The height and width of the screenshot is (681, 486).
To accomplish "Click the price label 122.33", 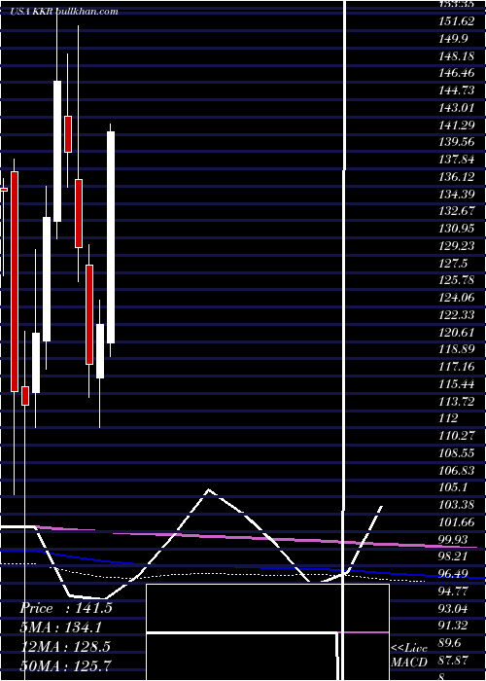I will pyautogui.click(x=456, y=314).
